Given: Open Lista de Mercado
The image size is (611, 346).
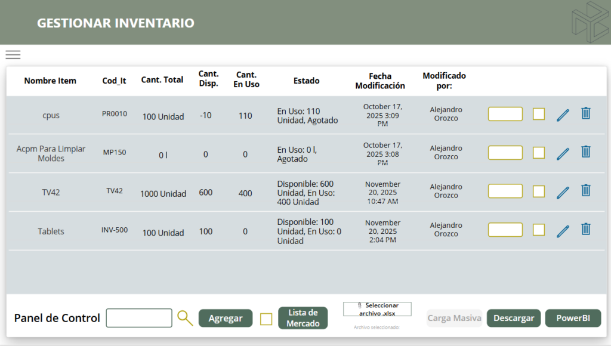Looking at the screenshot, I should (x=303, y=318).
